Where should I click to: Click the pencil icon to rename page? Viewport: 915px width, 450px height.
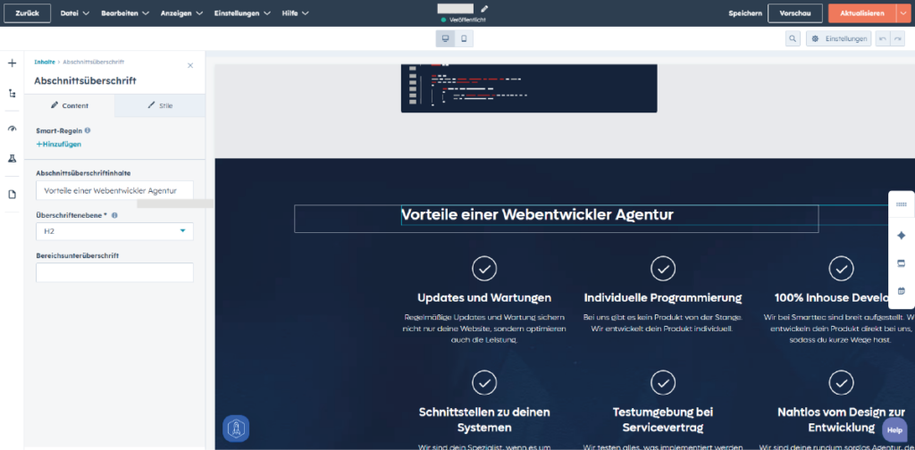tap(484, 9)
